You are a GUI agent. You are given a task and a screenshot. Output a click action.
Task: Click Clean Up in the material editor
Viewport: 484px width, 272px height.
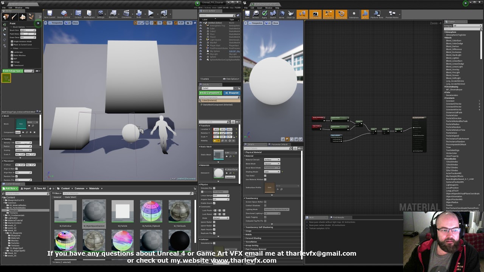[x=290, y=15]
